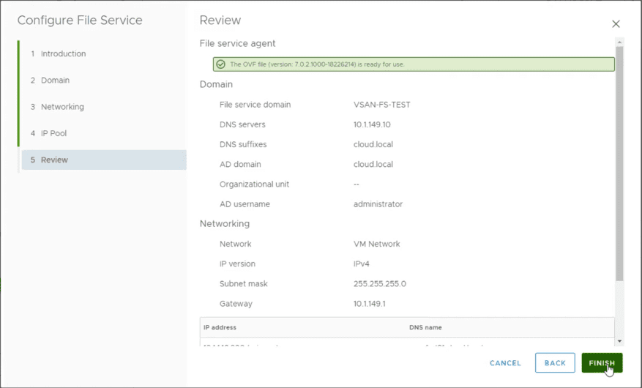The image size is (642, 388).
Task: Click the Finish button
Action: 602,362
